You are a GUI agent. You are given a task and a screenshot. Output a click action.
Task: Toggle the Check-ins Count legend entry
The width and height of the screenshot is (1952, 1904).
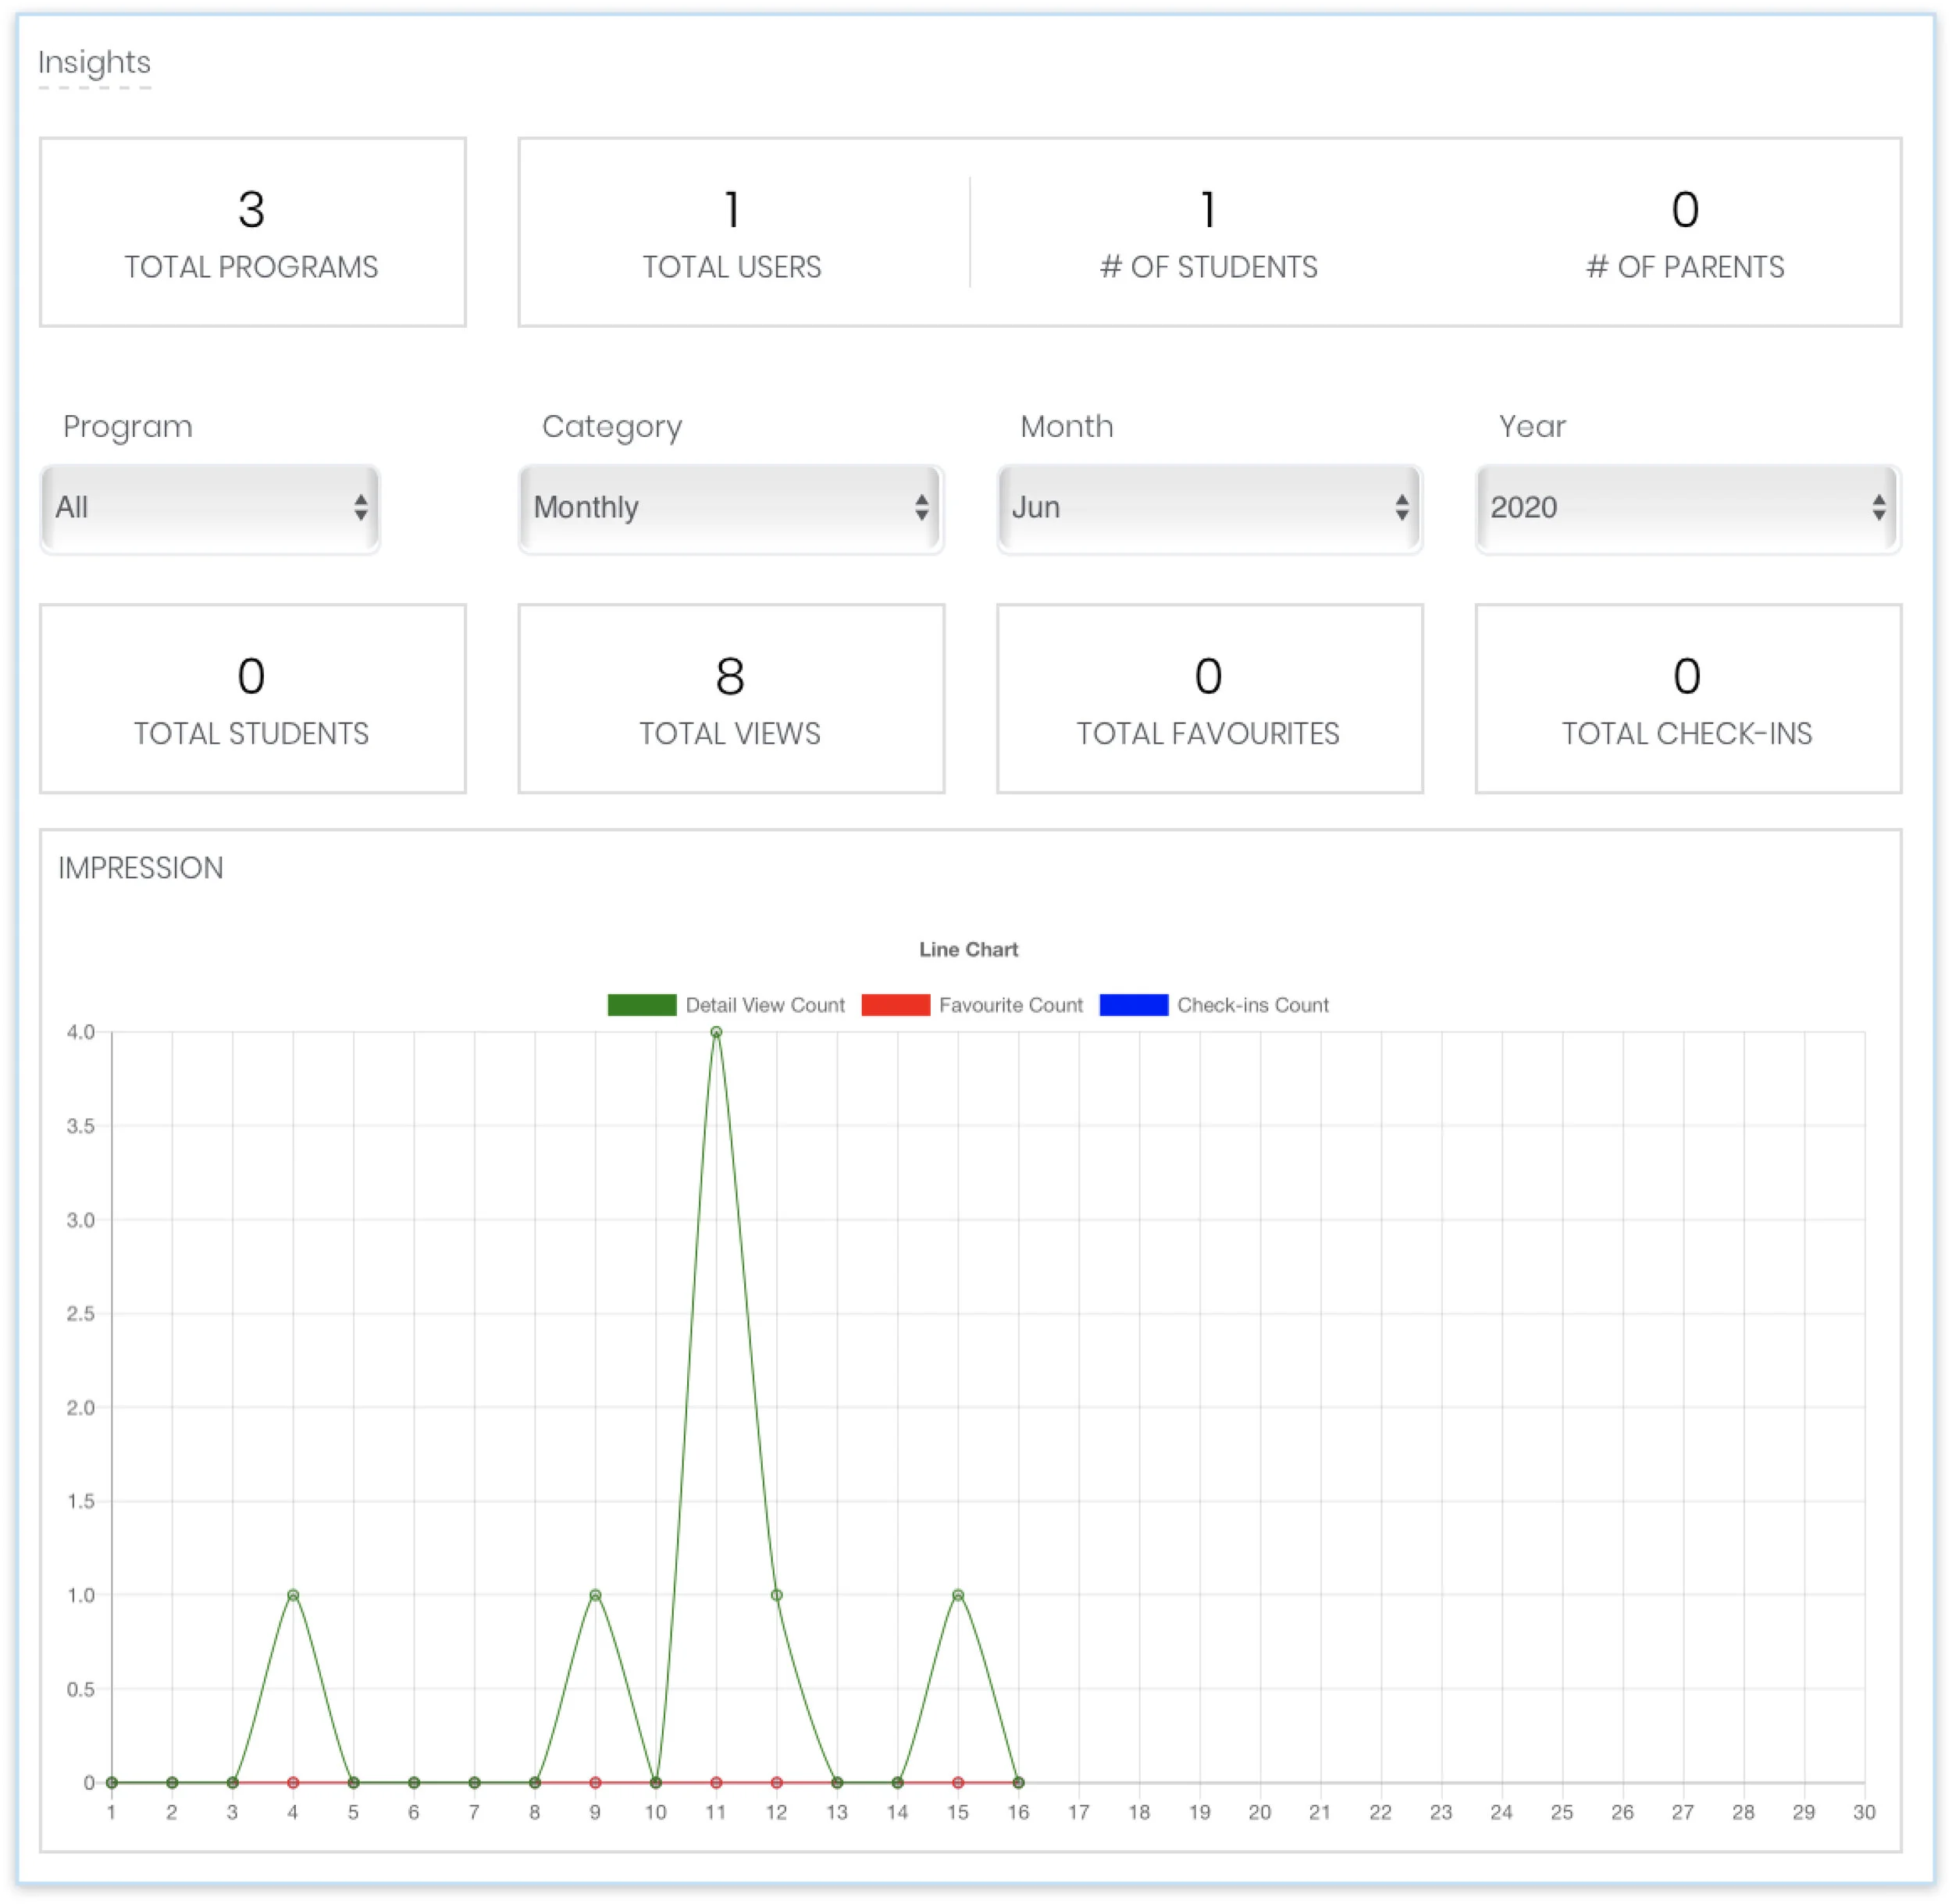click(1216, 1005)
